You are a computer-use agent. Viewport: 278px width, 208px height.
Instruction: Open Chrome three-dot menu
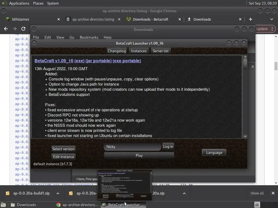[x=272, y=29]
